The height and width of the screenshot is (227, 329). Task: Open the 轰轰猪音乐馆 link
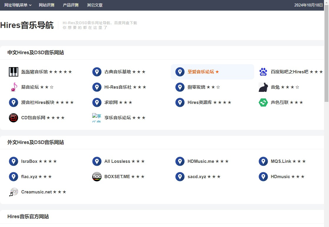46,72
